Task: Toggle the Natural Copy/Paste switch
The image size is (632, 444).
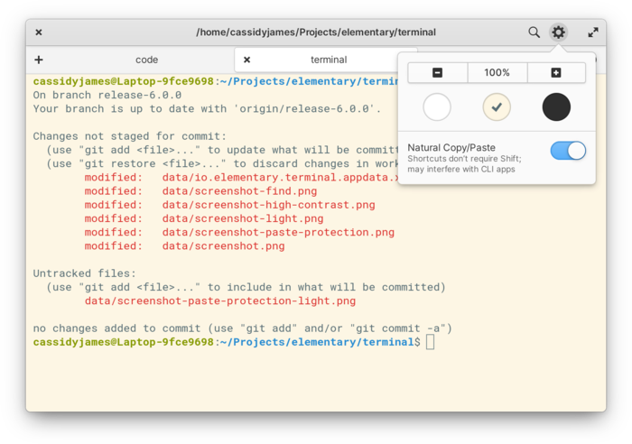Action: pyautogui.click(x=568, y=151)
